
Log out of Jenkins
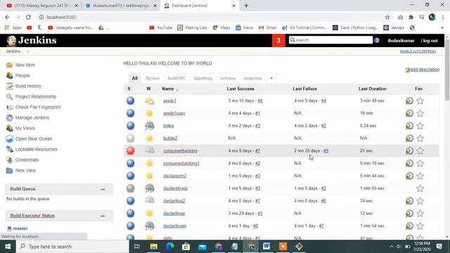click(430, 41)
